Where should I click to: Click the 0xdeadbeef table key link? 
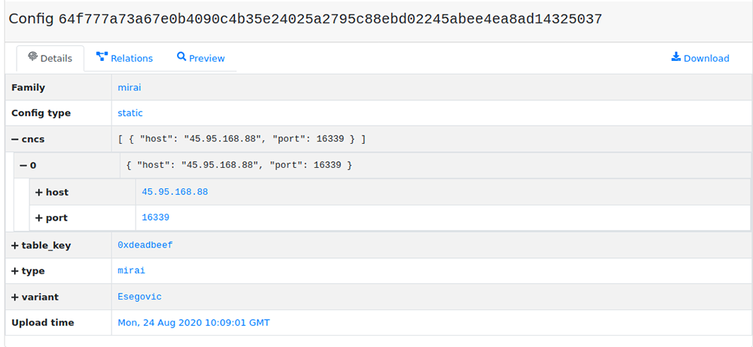pyautogui.click(x=145, y=245)
